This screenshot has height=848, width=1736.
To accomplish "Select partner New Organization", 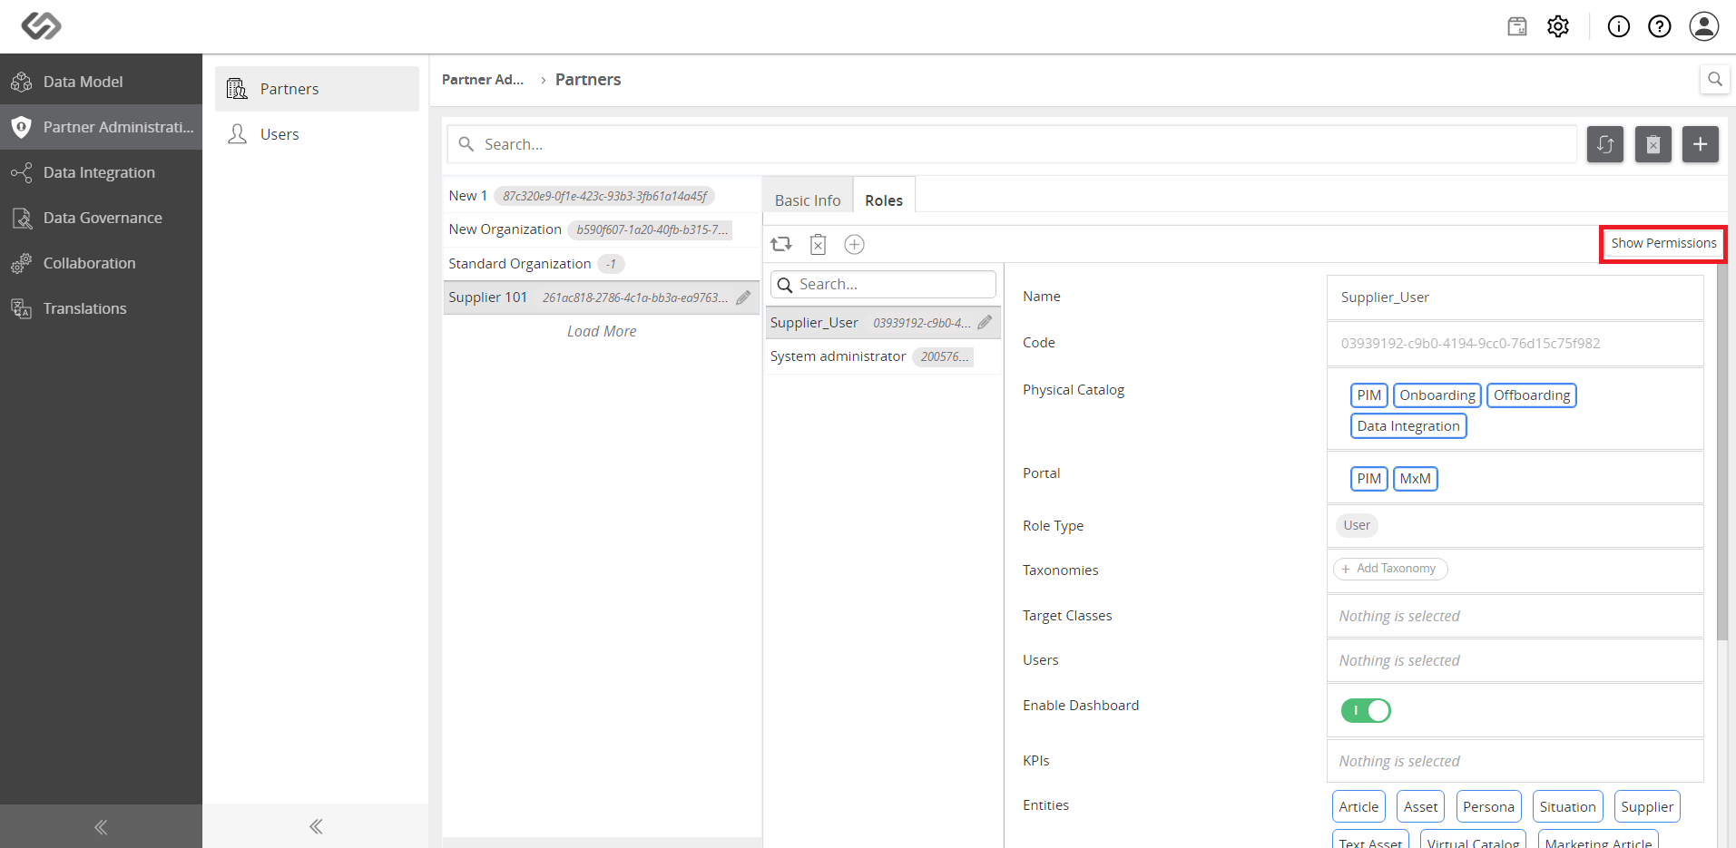I will tap(601, 229).
